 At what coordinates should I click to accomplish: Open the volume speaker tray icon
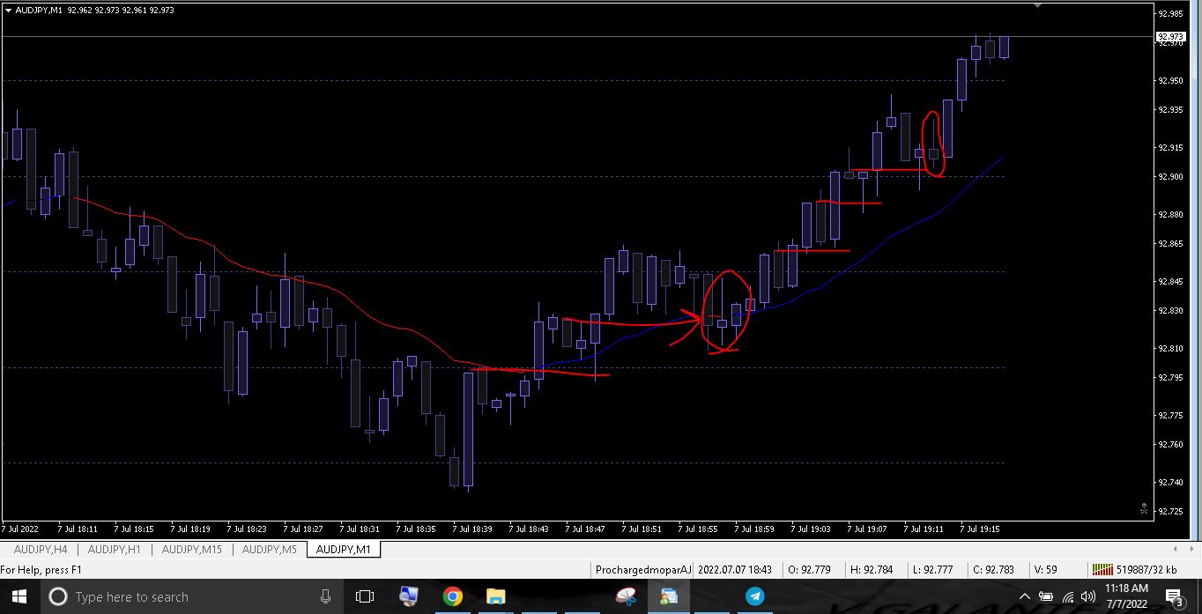1088,596
